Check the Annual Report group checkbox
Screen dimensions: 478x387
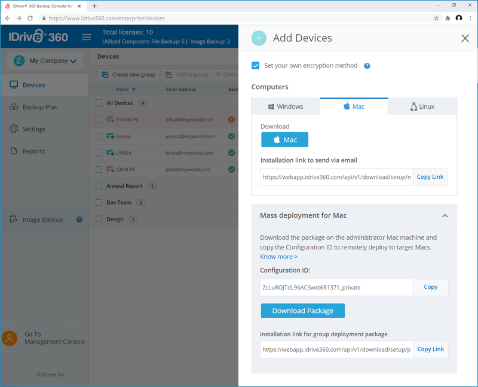click(x=99, y=186)
